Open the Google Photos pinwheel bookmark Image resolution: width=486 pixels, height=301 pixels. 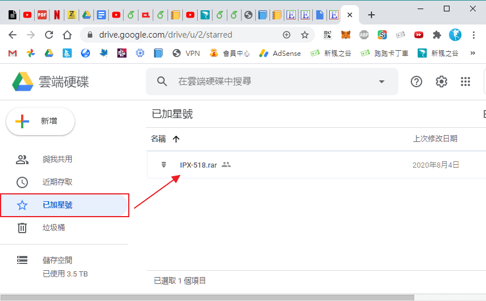31,54
